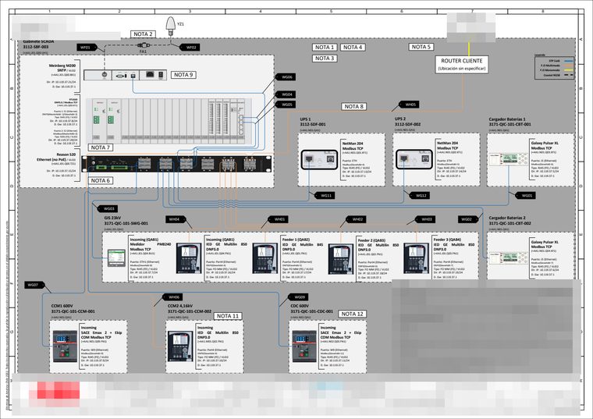Click the yellow F.O. Monomodo legend line
Image resolution: width=593 pixels, height=419 pixels.
(x=568, y=70)
